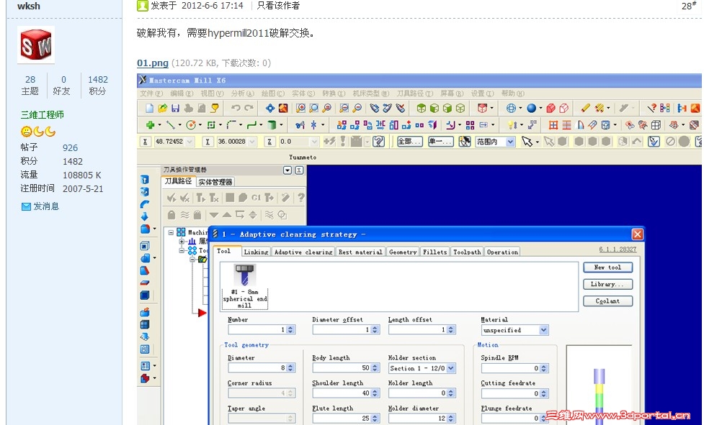Click the blue Fit-to-screen icon

pos(269,108)
